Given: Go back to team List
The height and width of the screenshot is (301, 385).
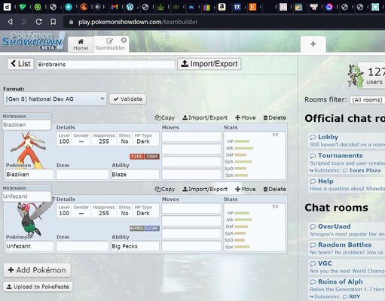Looking at the screenshot, I should (x=20, y=64).
